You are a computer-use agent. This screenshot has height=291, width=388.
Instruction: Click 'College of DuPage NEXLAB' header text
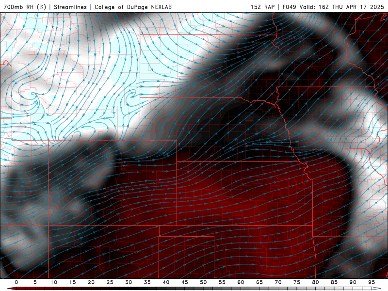(133, 7)
